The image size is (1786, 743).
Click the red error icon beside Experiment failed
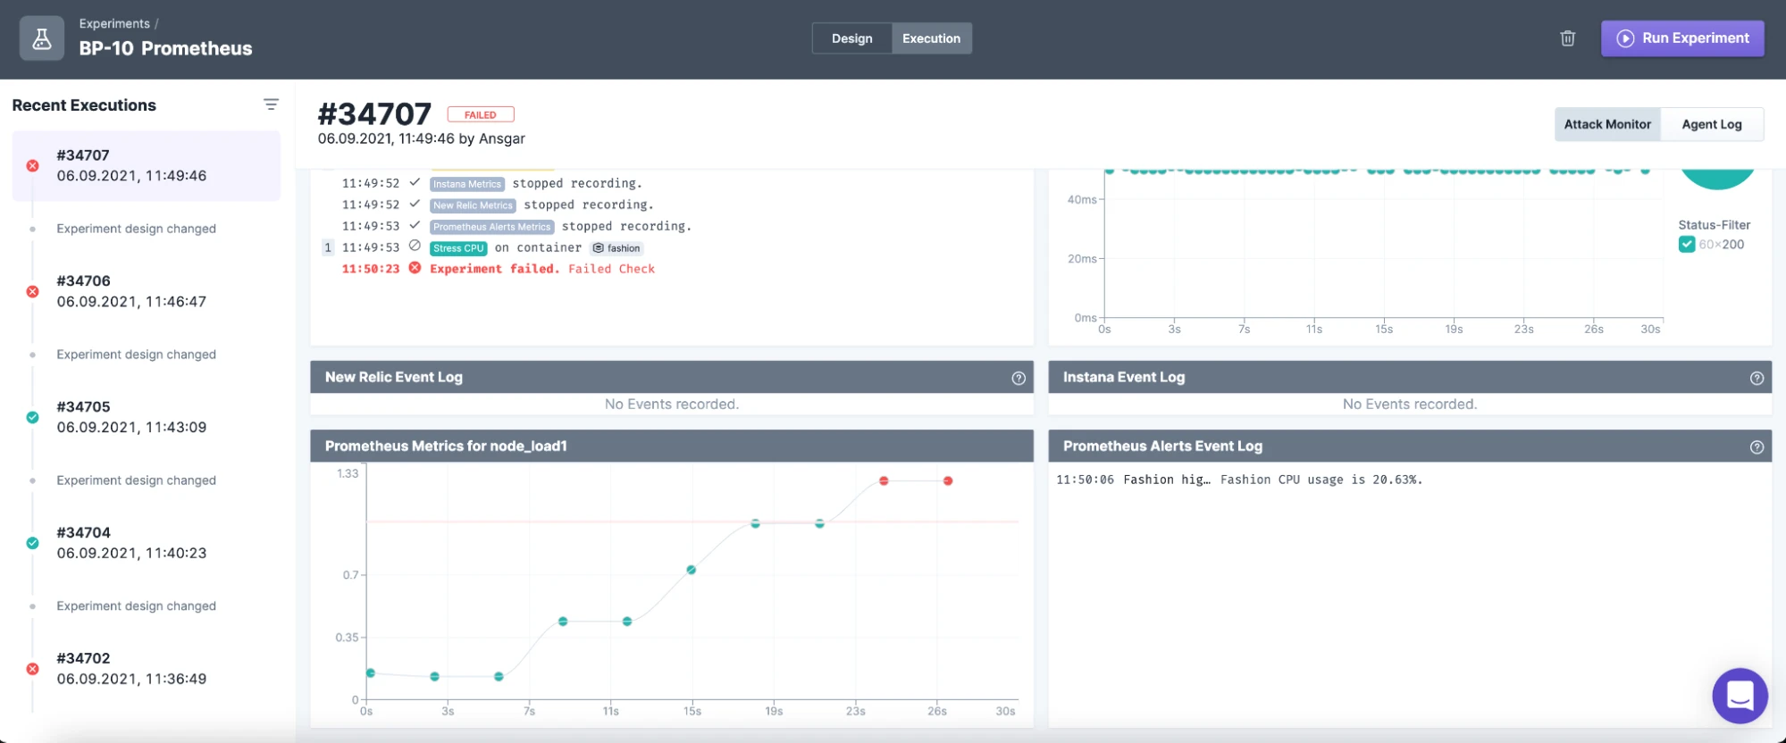click(x=415, y=268)
